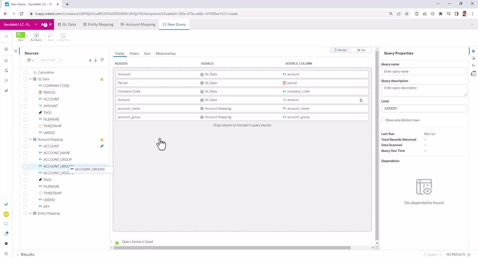
Task: Open the Save dropdown arrow
Action: 24,35
